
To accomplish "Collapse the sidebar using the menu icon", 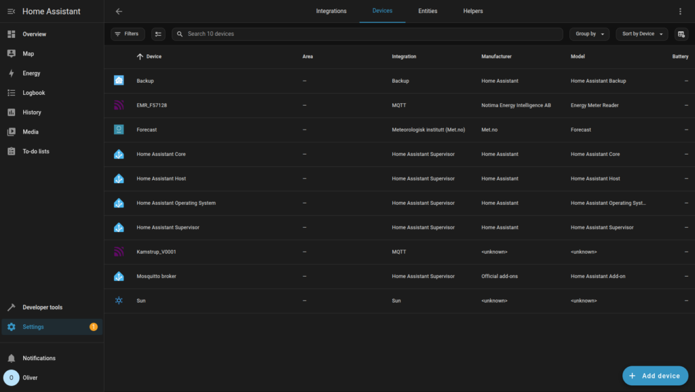I will pyautogui.click(x=11, y=12).
